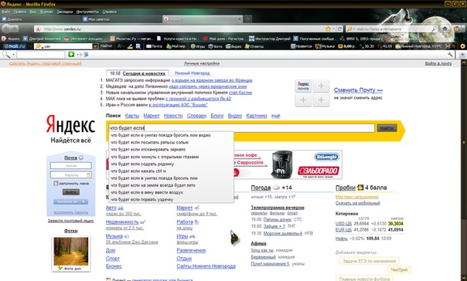Click the browser URL address bar
Screen dimensions: 467x281
179,29
